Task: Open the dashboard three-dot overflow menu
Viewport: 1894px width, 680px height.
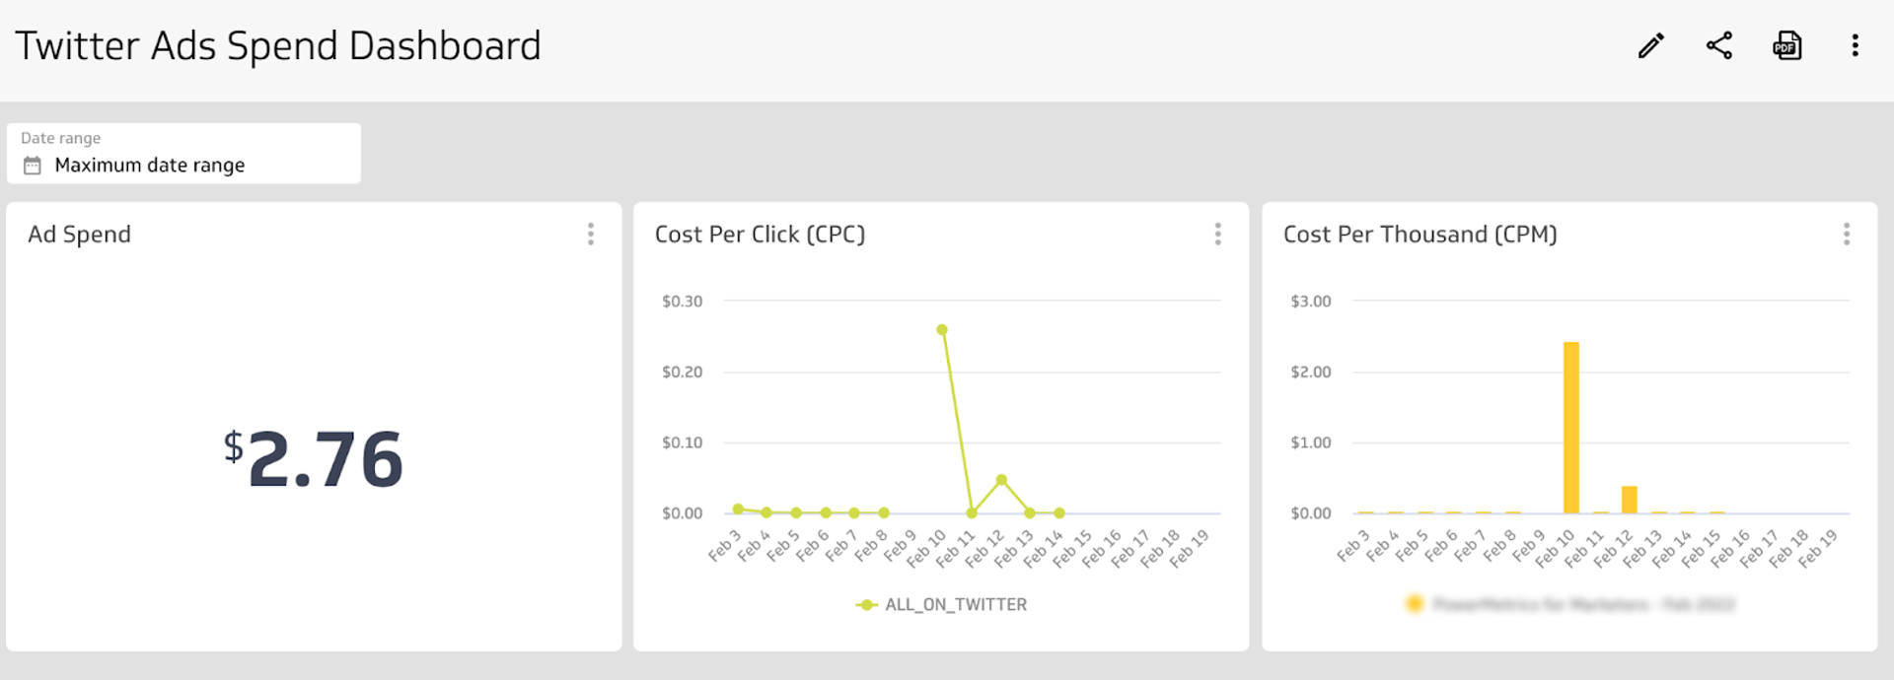Action: pos(1856,45)
